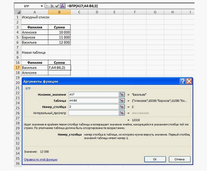Screen dimensions: 207x175
Task: Open the Insert Function fx icon
Action: click(63, 6)
